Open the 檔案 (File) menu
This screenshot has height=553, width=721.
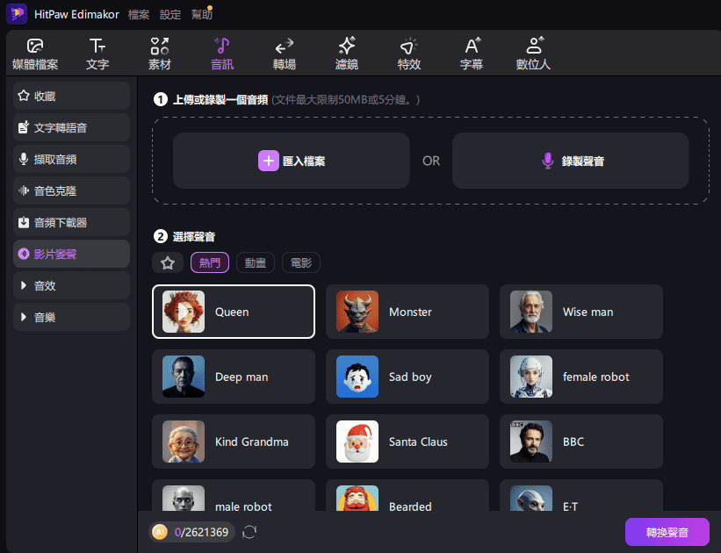(x=138, y=13)
